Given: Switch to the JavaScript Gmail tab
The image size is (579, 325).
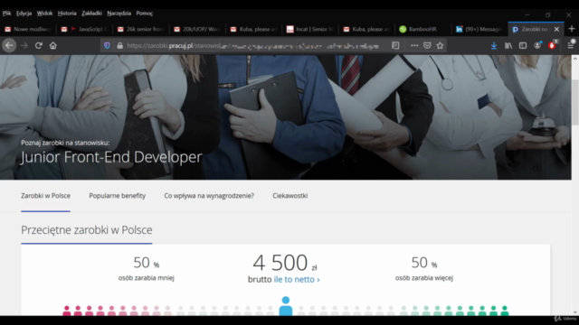Looking at the screenshot, I should coord(84,29).
